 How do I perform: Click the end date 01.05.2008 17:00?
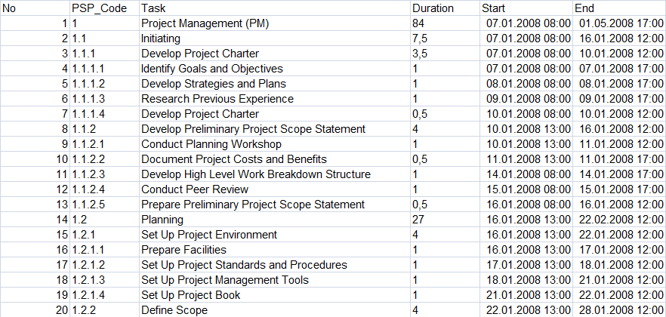tap(619, 23)
